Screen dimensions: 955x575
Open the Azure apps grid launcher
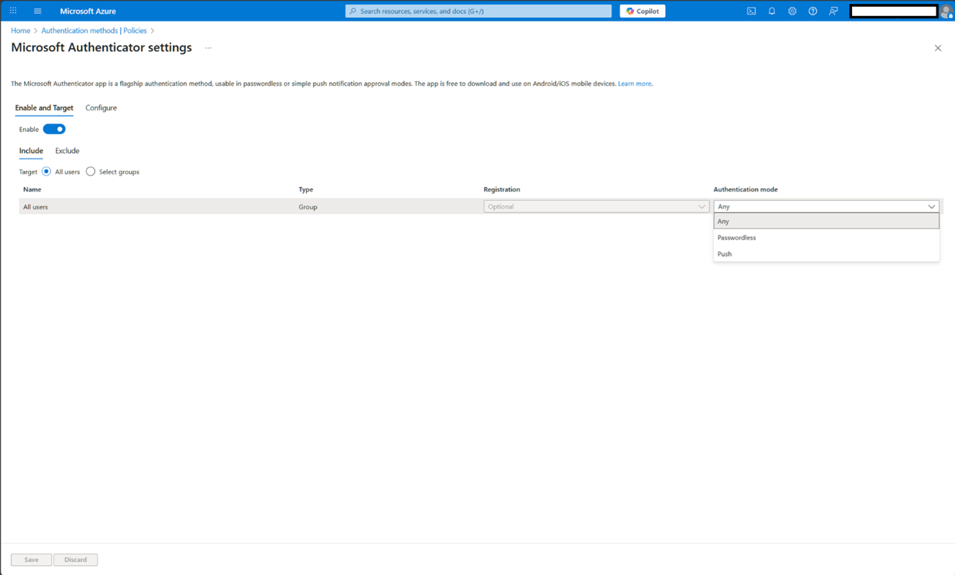point(13,11)
